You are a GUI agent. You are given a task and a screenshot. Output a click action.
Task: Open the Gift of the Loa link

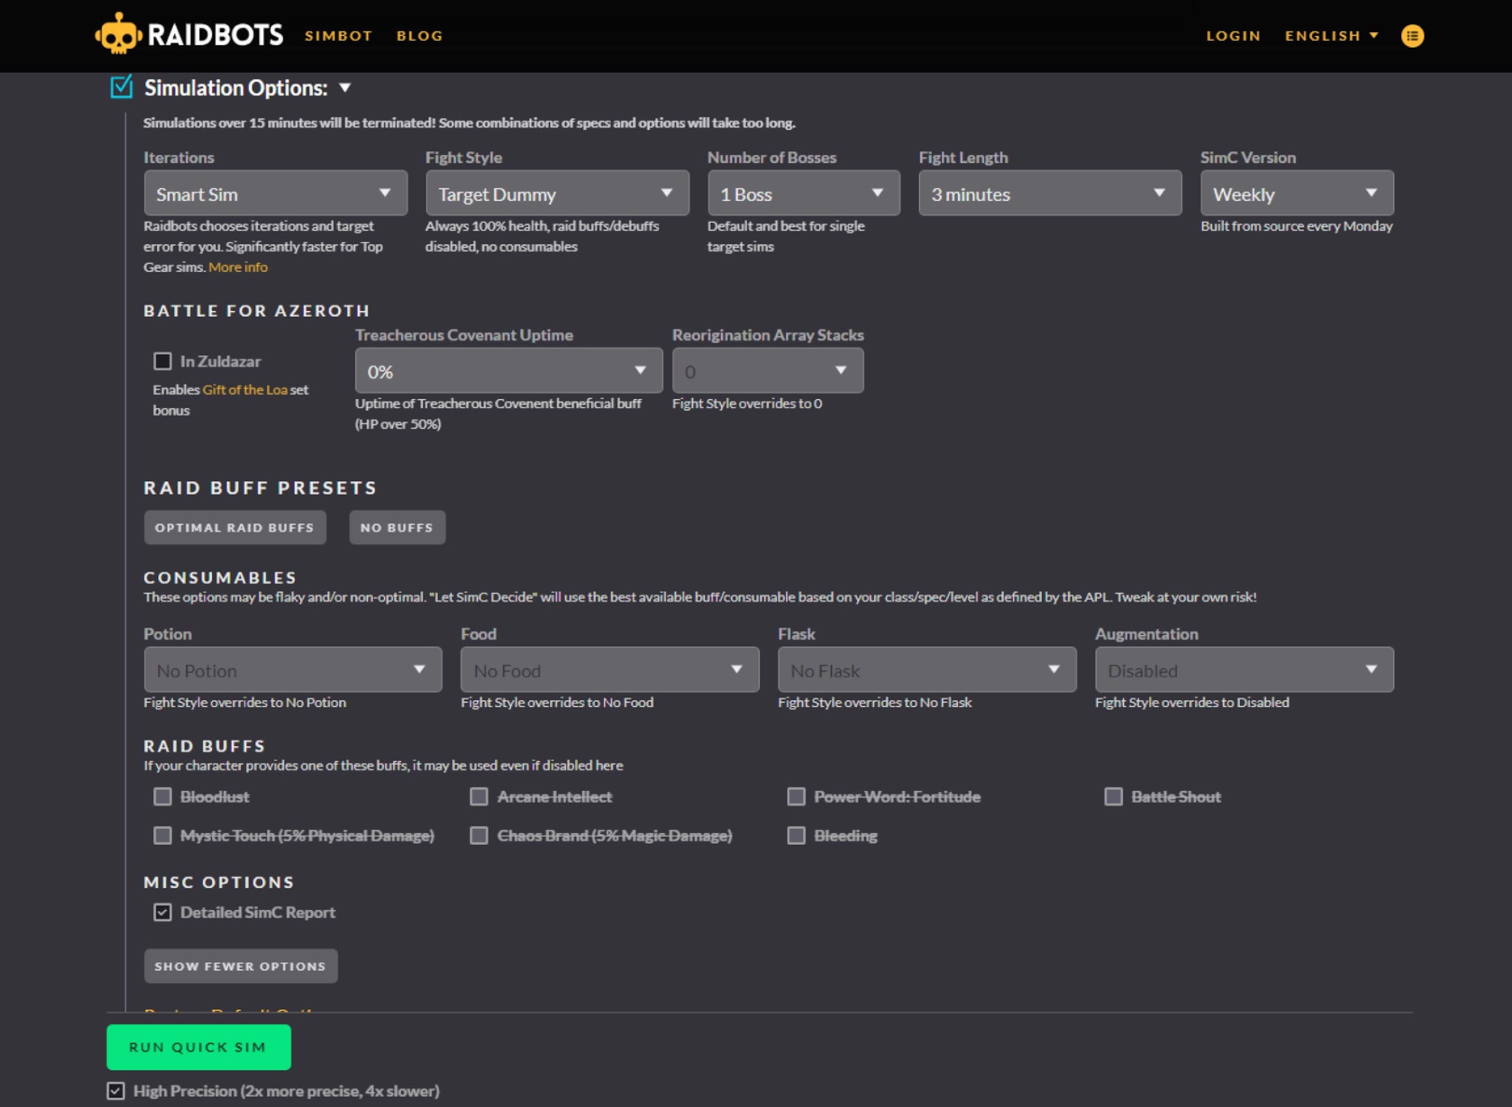point(244,389)
